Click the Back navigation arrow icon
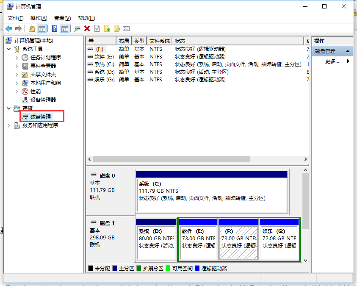Screen dimensions: 357x286 tap(9, 28)
